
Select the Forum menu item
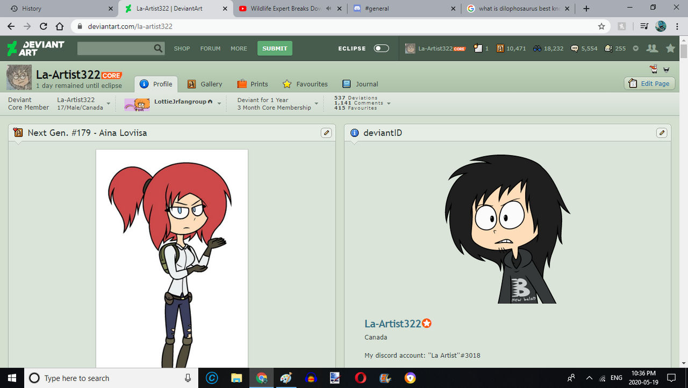pos(210,48)
